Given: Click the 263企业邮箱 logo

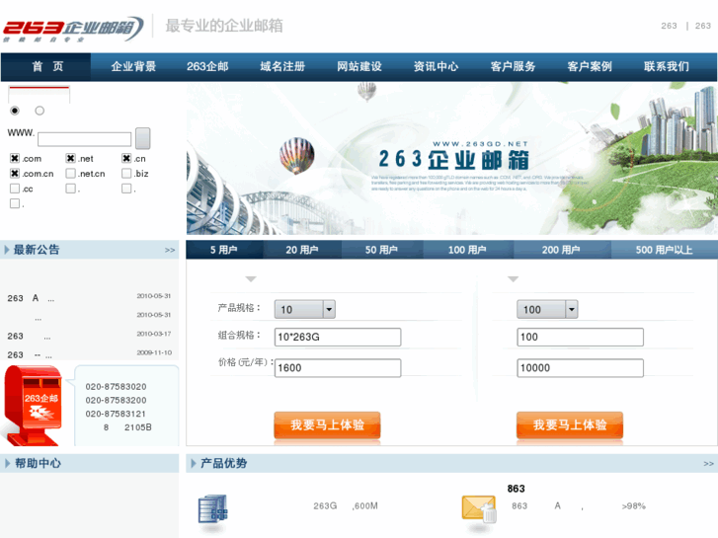Looking at the screenshot, I should (x=73, y=30).
